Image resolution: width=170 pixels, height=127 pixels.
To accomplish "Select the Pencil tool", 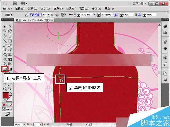I will [x=10, y=45].
